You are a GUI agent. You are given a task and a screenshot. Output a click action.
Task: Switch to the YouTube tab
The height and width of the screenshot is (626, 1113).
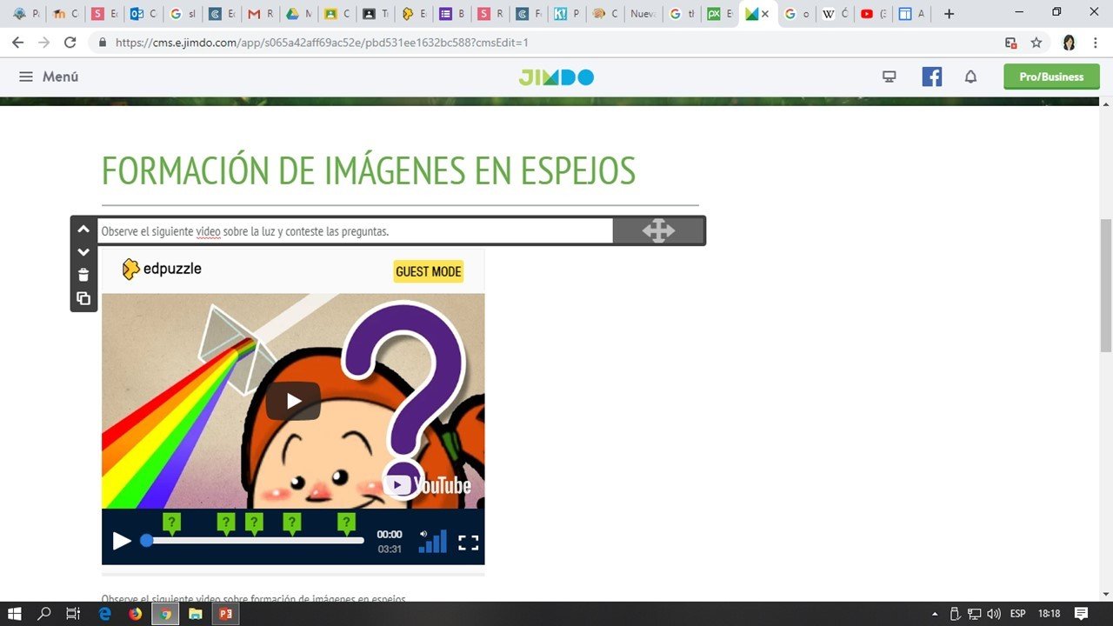point(872,14)
